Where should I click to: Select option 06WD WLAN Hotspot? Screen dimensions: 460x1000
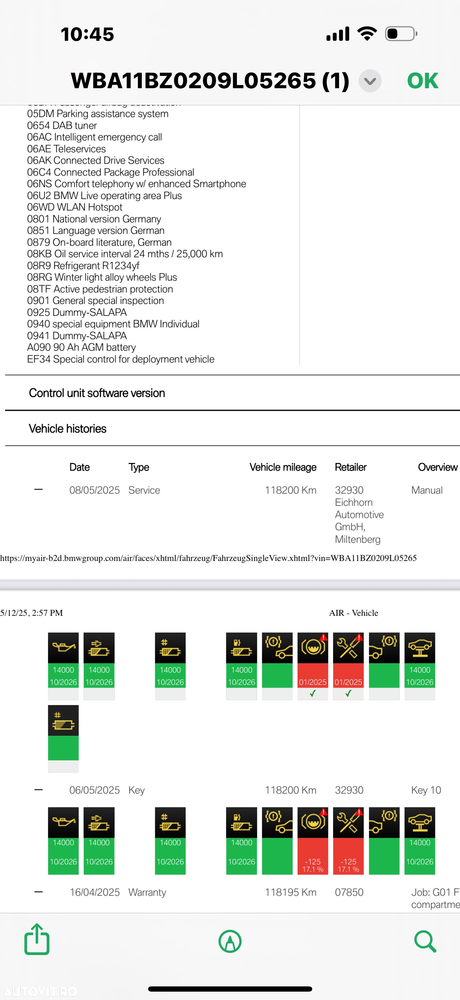75,207
